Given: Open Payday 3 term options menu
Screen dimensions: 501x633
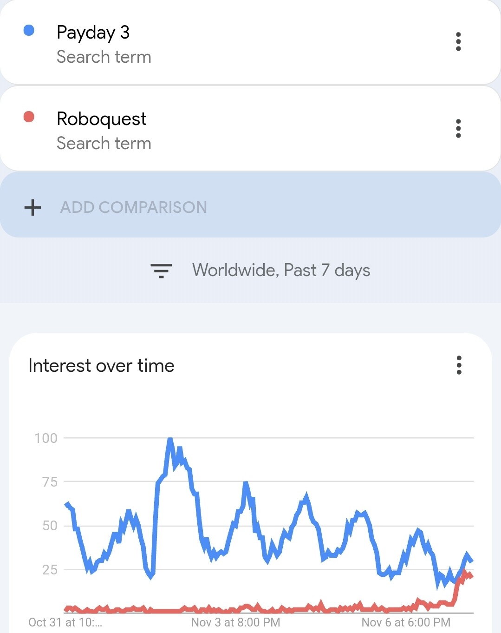Looking at the screenshot, I should (x=458, y=41).
